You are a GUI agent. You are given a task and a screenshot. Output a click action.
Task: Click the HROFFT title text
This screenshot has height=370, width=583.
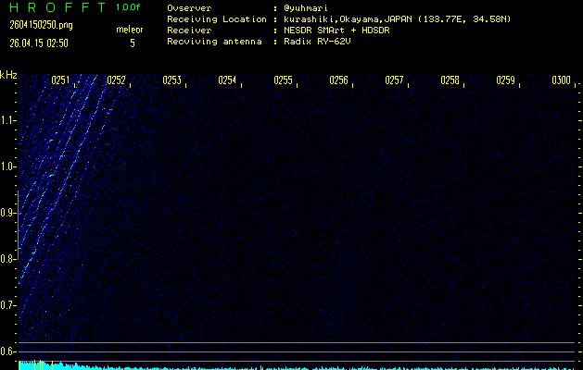click(53, 7)
